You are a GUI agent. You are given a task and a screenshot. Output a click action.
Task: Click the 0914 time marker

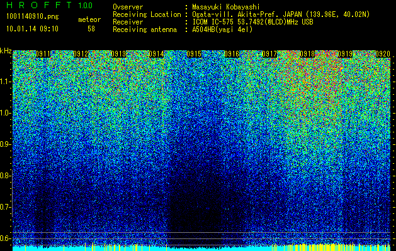156,54
